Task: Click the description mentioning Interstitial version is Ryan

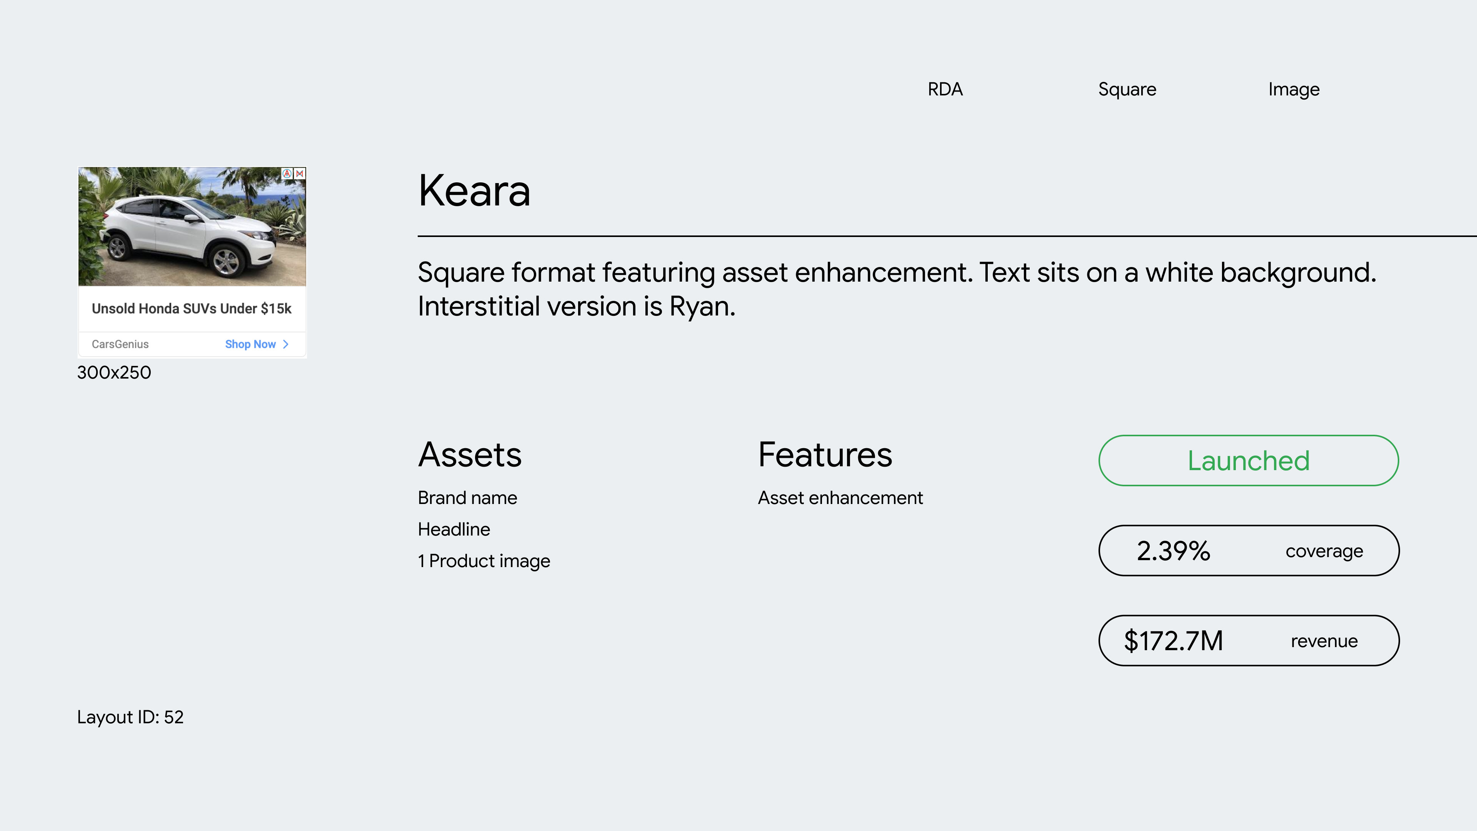Action: (897, 289)
